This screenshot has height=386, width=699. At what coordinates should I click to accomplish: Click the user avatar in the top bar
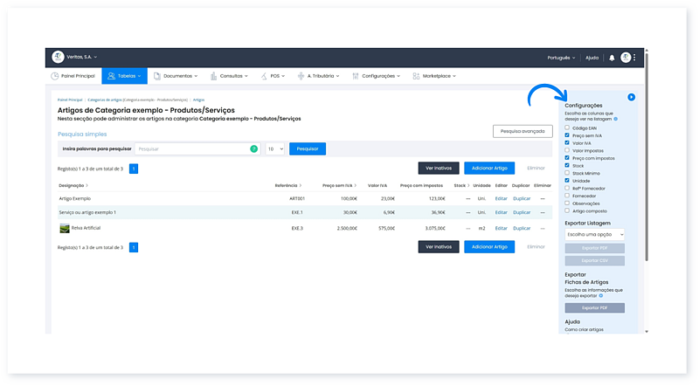626,58
